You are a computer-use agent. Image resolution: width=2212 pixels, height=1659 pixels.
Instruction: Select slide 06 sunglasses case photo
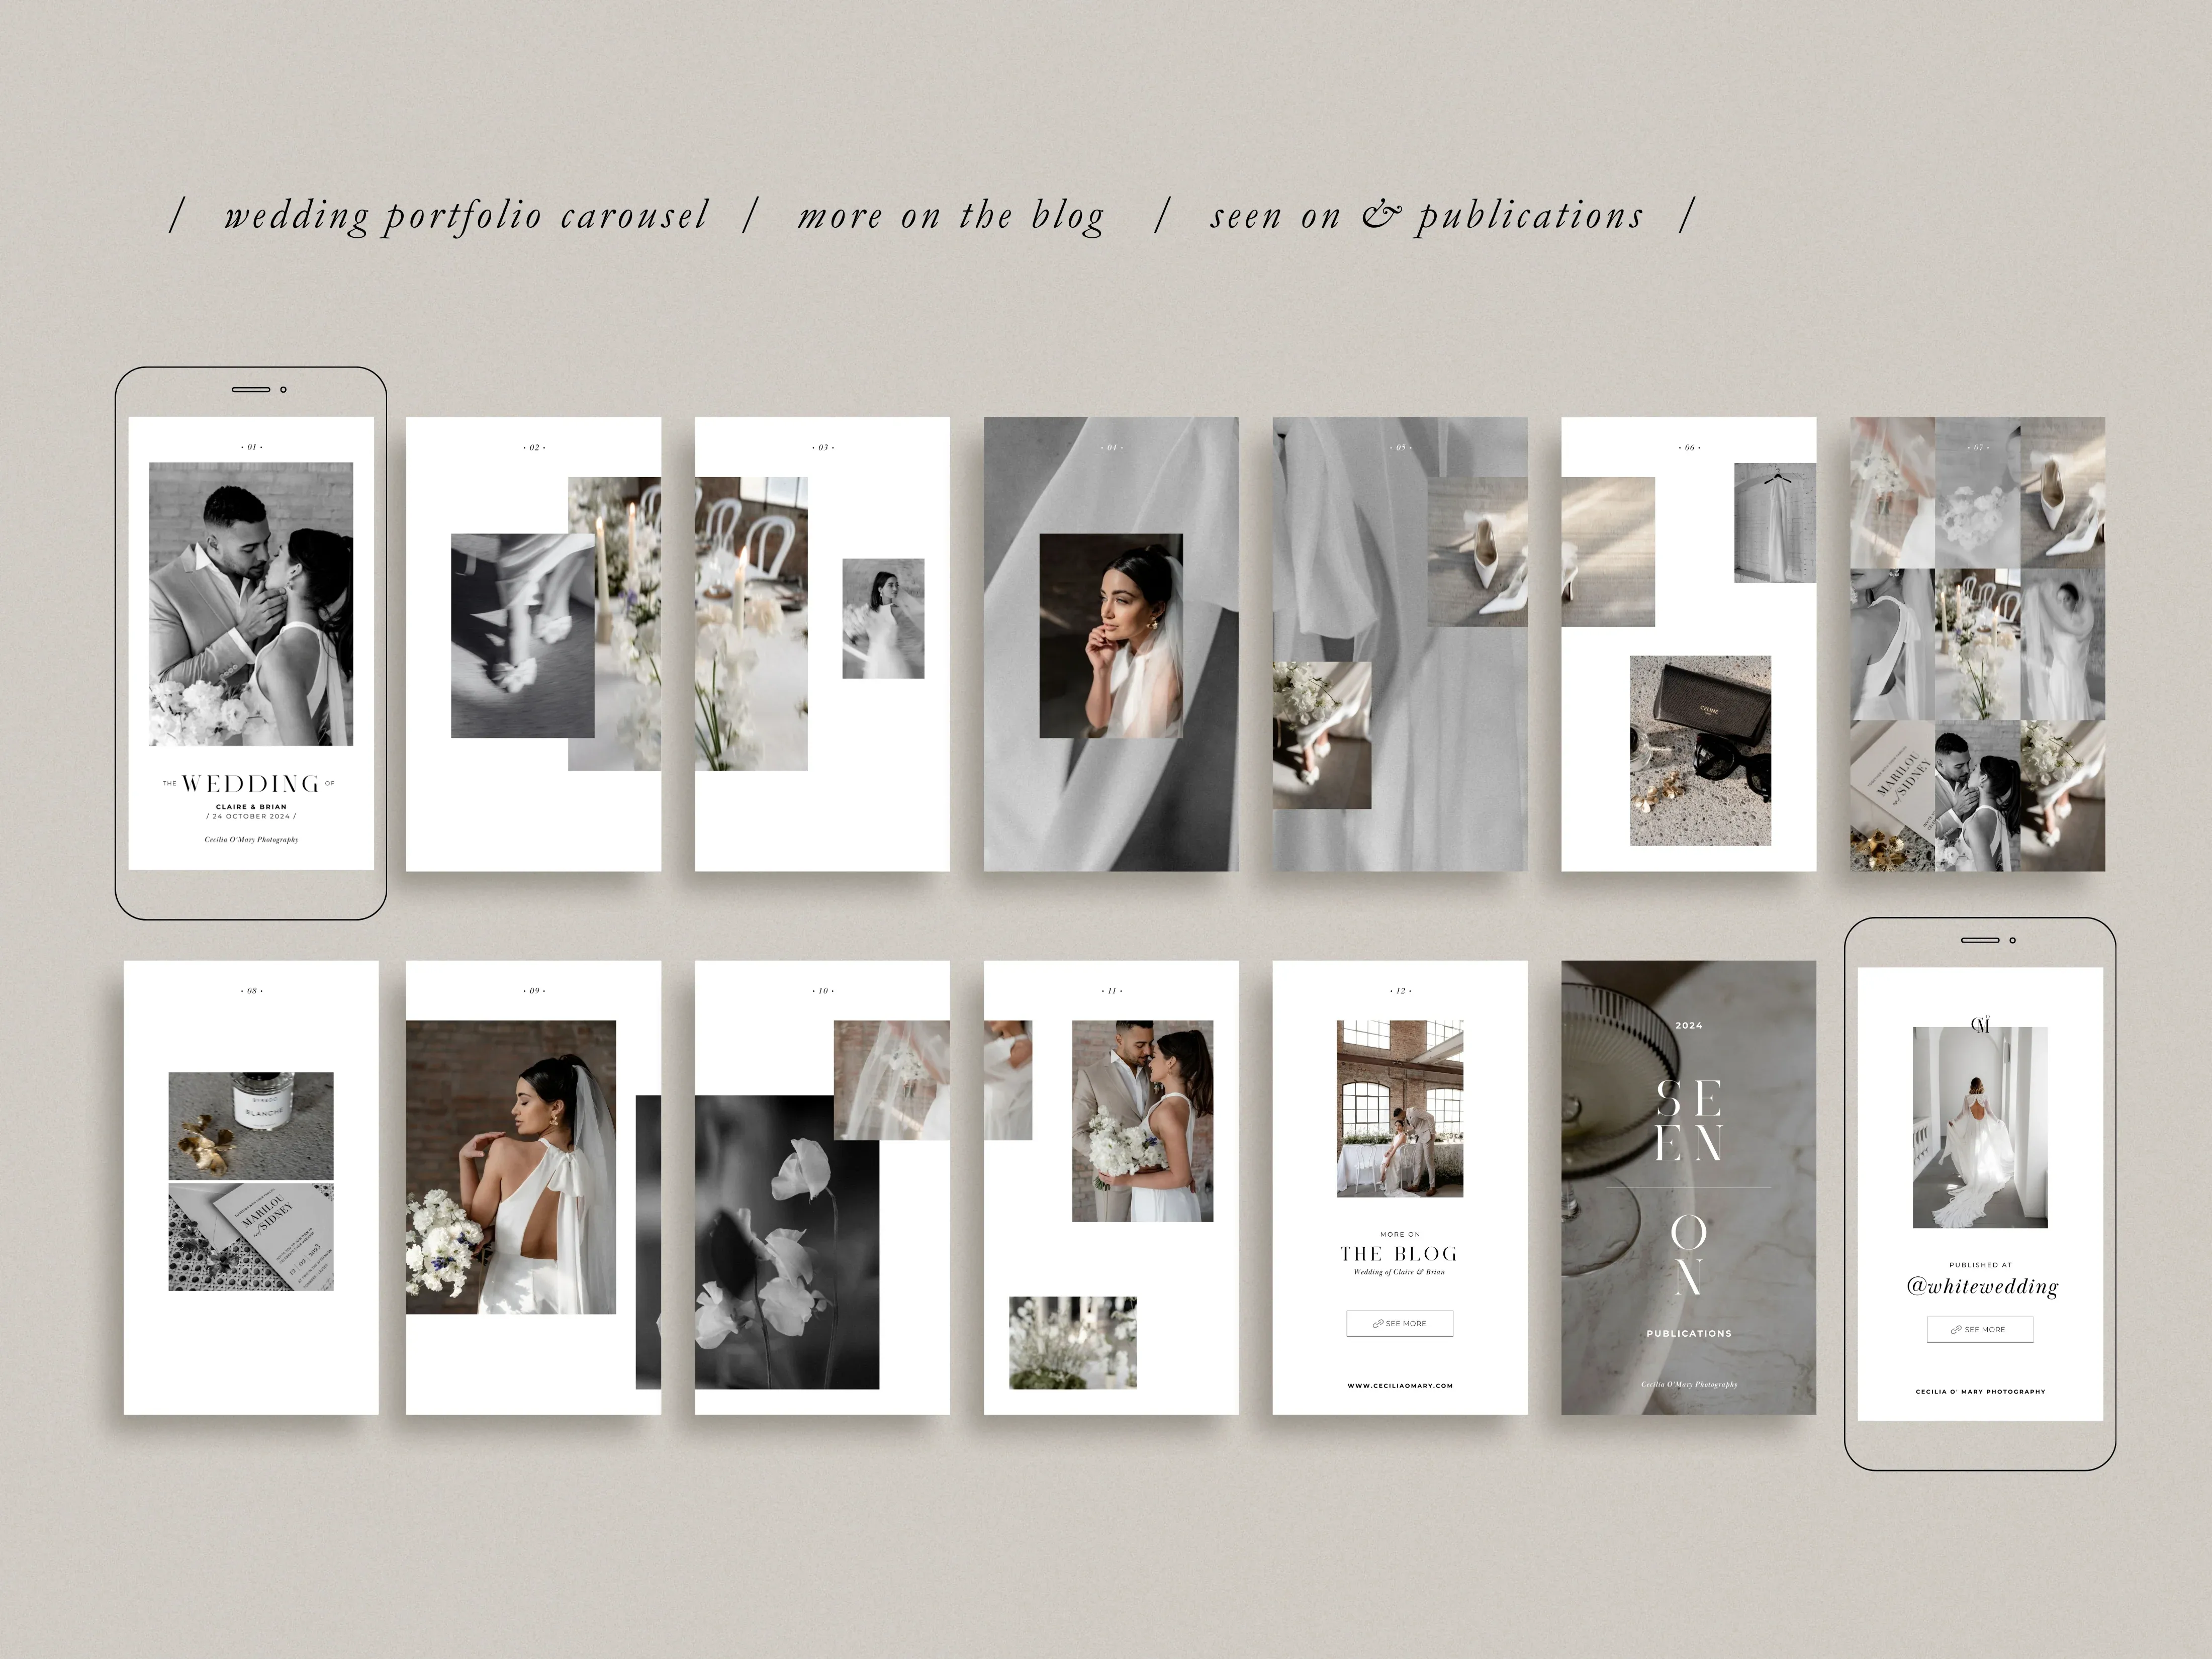[1700, 750]
